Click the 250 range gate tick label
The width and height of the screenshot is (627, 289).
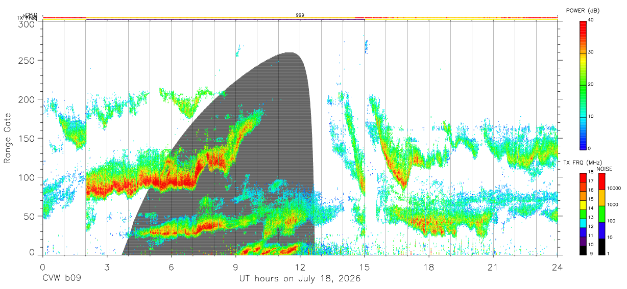(x=27, y=60)
